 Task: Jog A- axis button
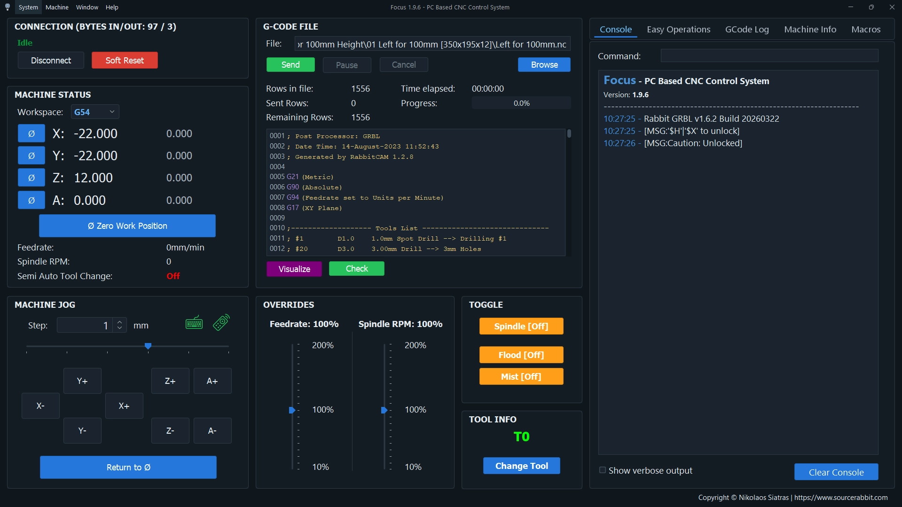[212, 430]
